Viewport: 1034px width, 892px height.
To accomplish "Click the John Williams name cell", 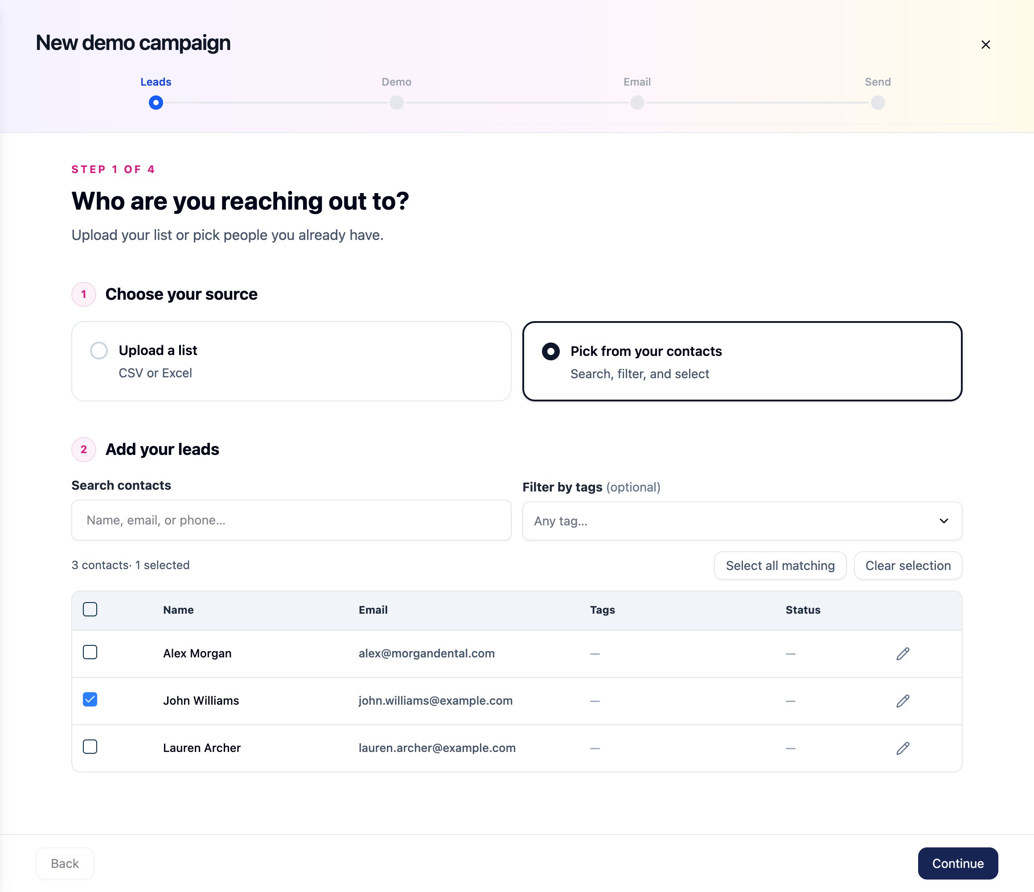I will pyautogui.click(x=201, y=701).
